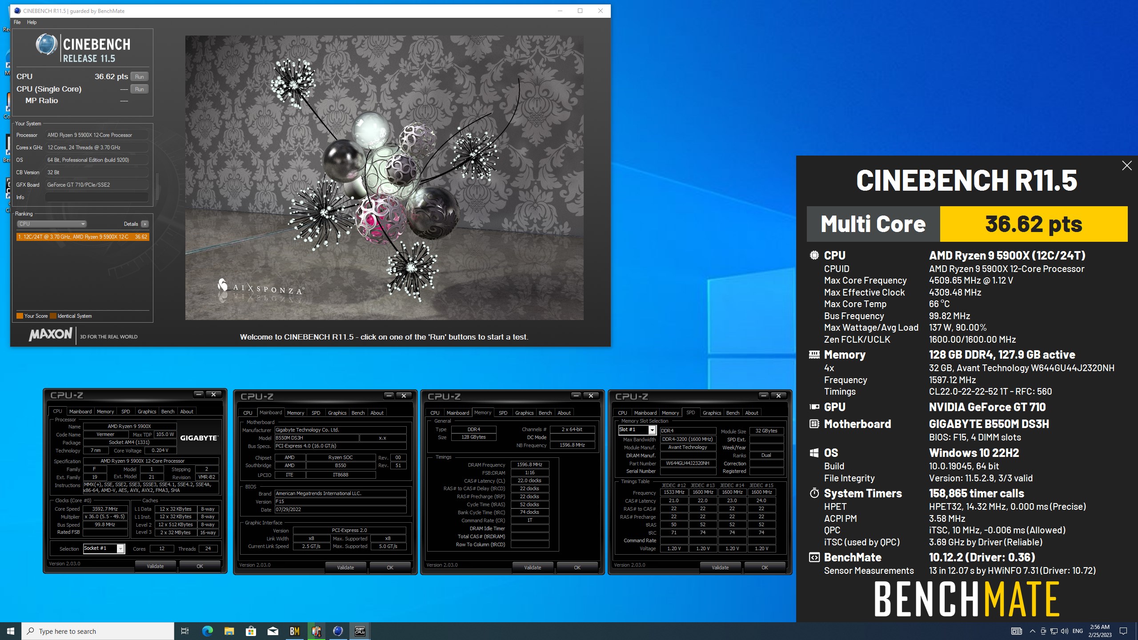Click the taskbar search box
Screen dimensions: 1138x640
point(98,631)
